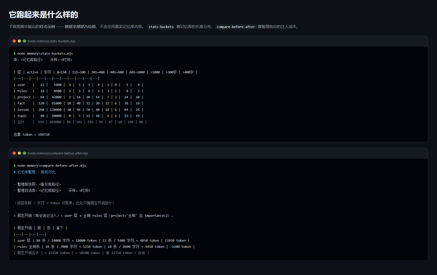Screen dimensions: 437x275
Task: Click the "13950 token" savings cell
Action: [x=175, y=240]
